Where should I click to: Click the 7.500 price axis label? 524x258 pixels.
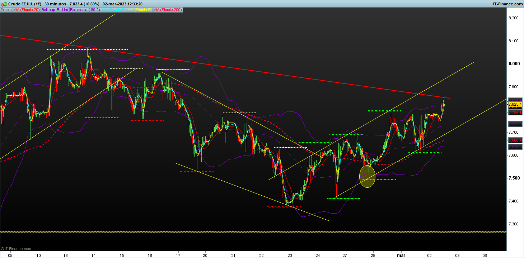pyautogui.click(x=515, y=178)
